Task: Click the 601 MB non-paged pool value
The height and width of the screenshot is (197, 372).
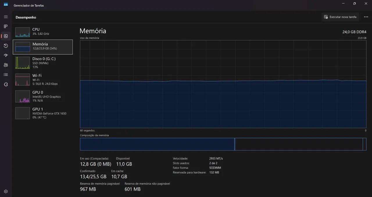Action: click(133, 189)
